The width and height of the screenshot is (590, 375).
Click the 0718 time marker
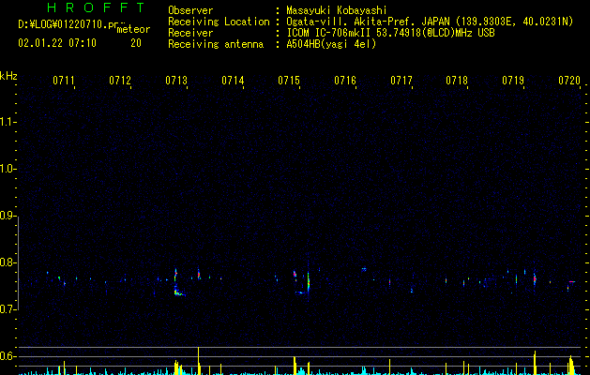(457, 81)
